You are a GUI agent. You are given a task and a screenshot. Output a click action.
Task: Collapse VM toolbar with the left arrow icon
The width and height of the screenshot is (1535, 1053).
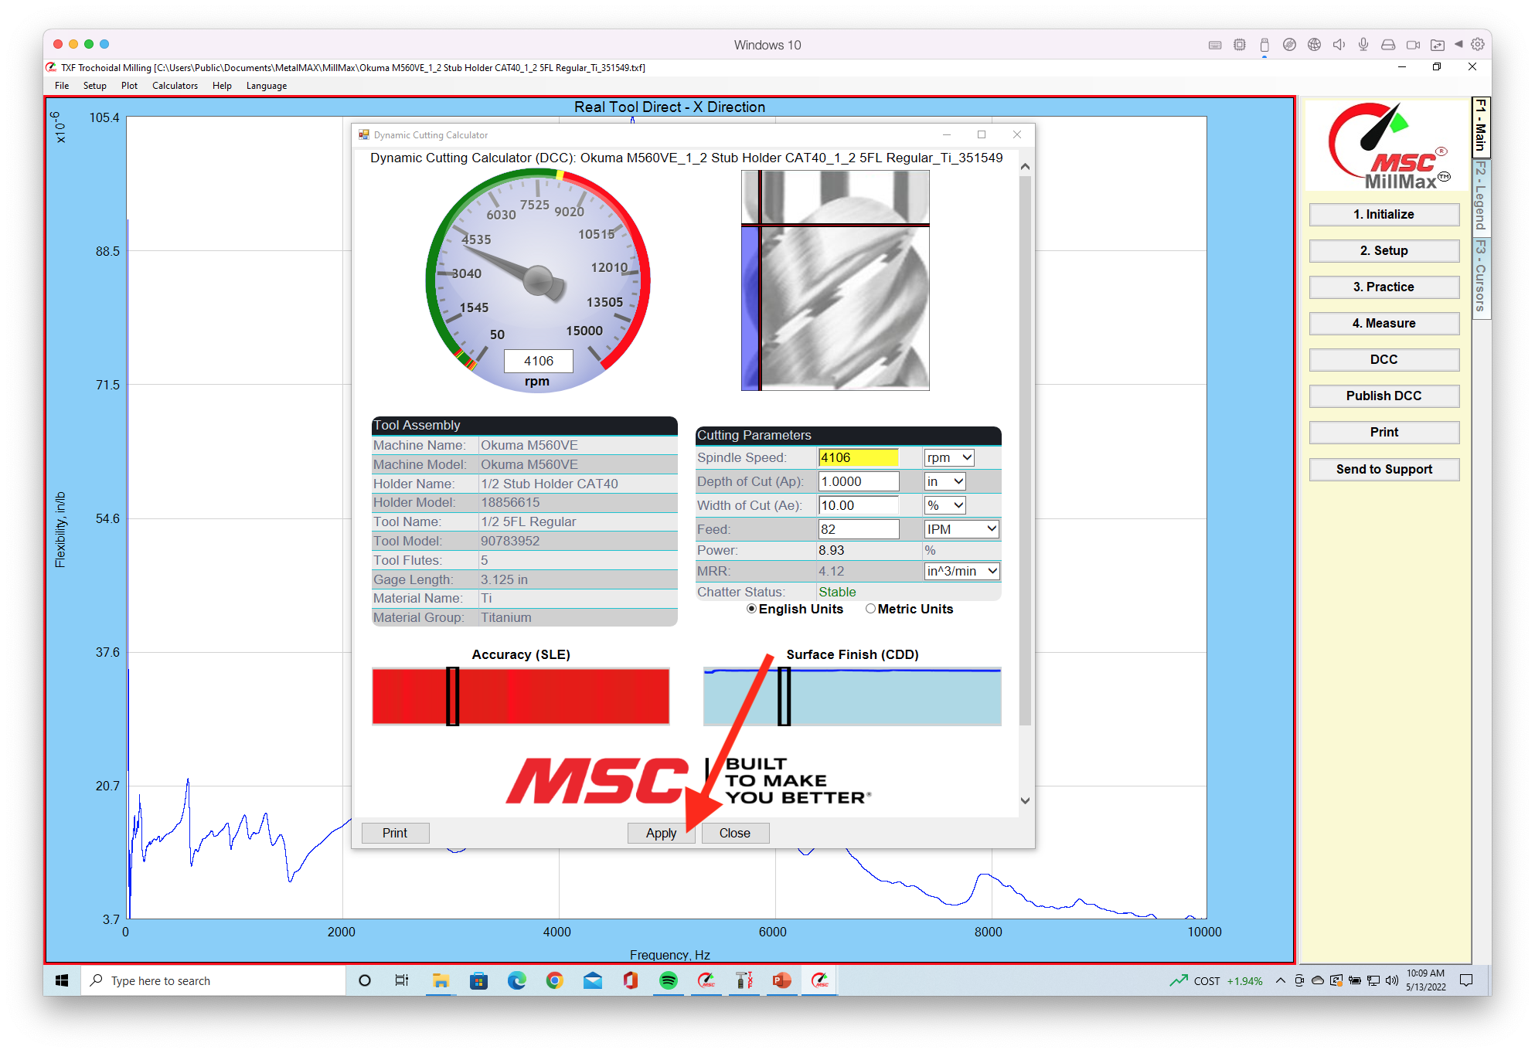(x=1458, y=44)
